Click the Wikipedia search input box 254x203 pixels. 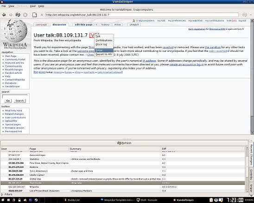click(x=15, y=96)
